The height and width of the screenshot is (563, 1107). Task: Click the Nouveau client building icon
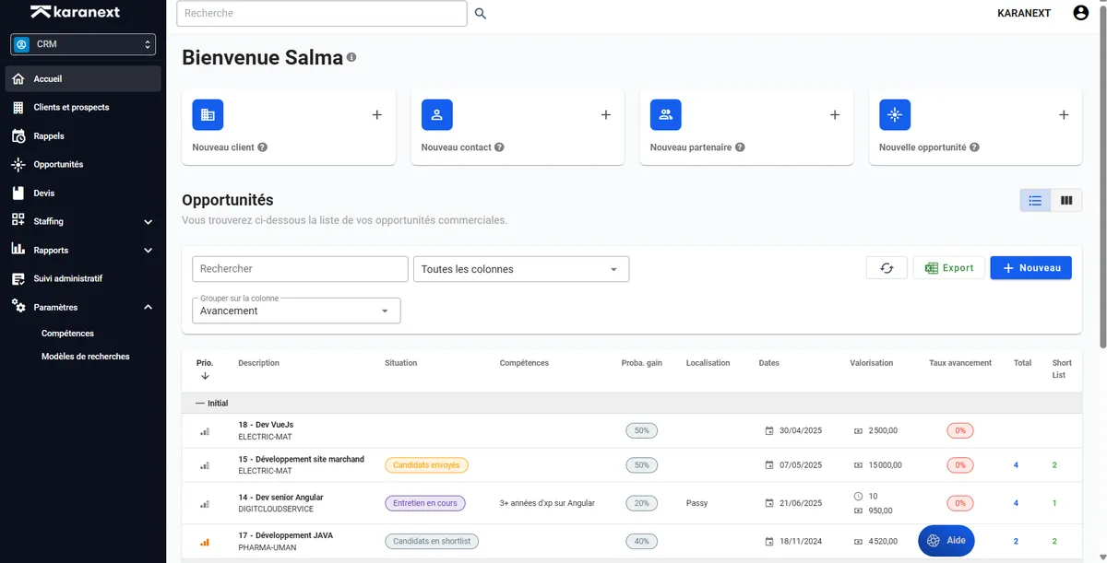[208, 115]
